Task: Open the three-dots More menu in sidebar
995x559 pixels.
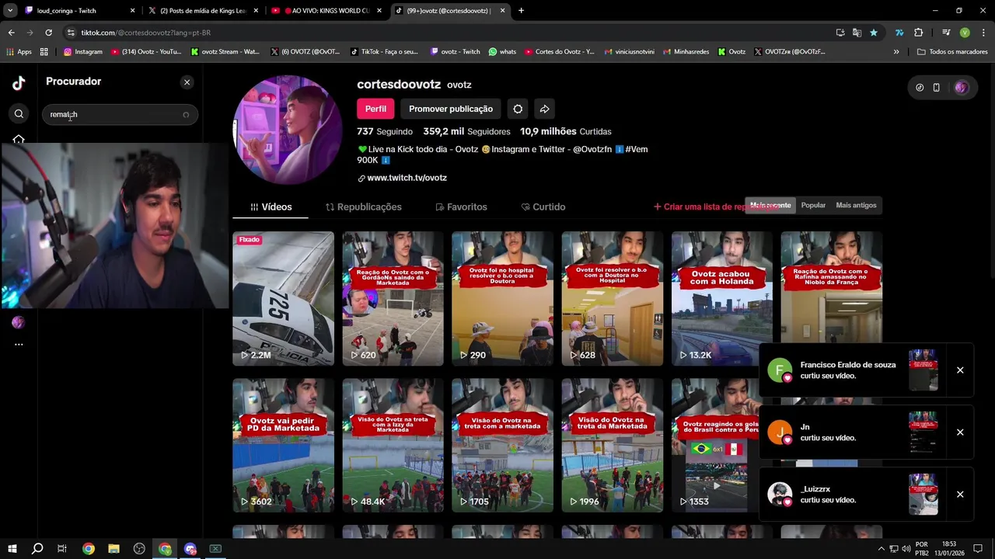Action: pyautogui.click(x=19, y=344)
